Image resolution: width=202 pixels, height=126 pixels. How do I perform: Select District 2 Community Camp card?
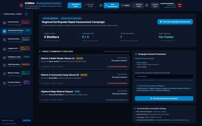point(84,79)
